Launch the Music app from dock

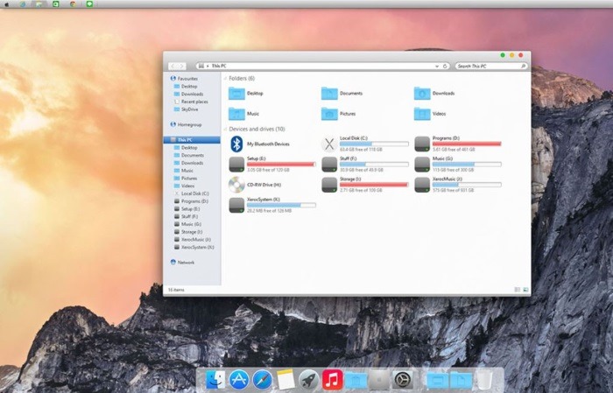tap(332, 379)
